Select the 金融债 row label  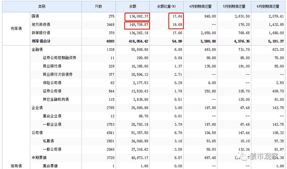click(37, 50)
